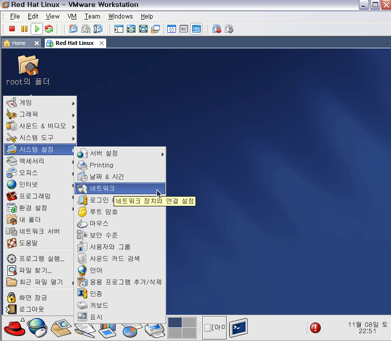Open the VM menu

coord(72,17)
